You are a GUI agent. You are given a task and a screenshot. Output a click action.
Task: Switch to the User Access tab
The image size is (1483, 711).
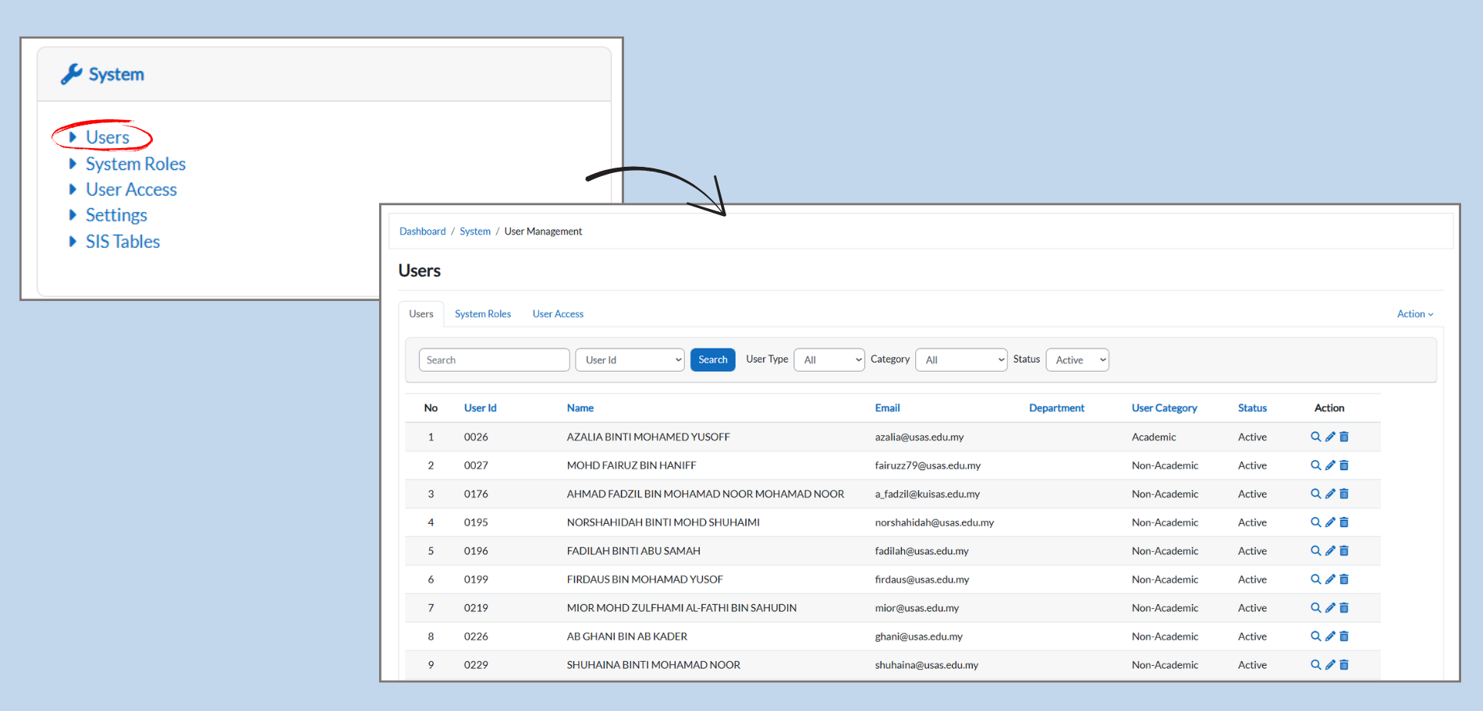point(558,314)
